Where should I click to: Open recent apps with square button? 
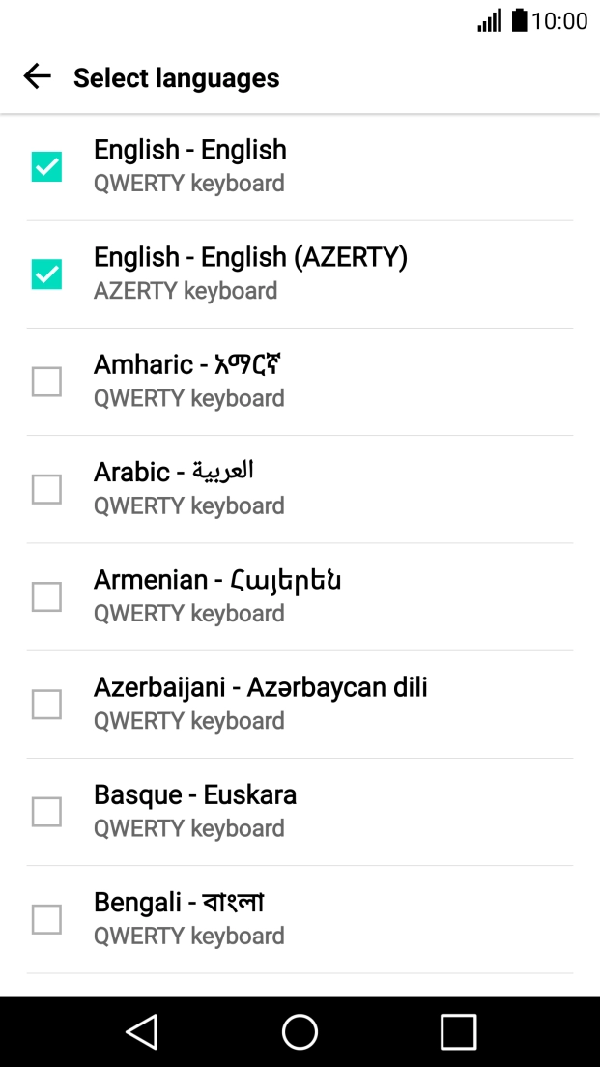click(x=458, y=1031)
